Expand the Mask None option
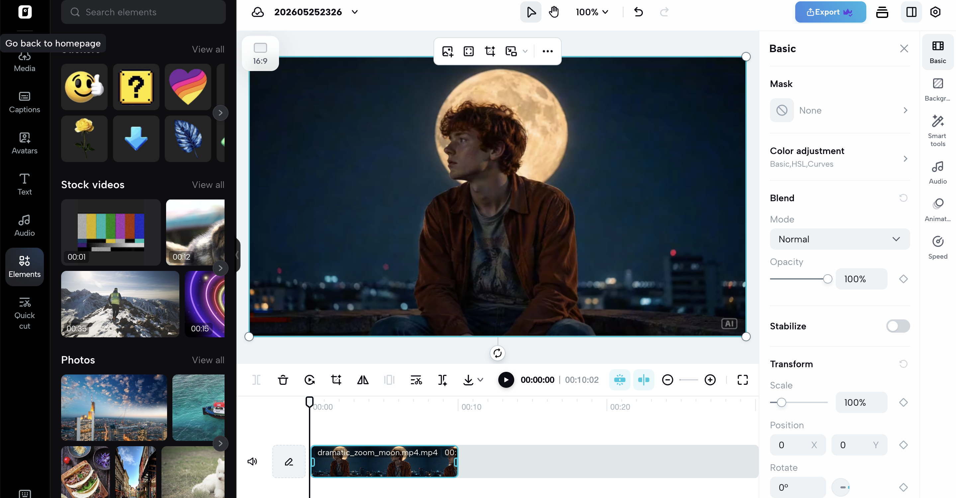Image resolution: width=956 pixels, height=498 pixels. [839, 110]
